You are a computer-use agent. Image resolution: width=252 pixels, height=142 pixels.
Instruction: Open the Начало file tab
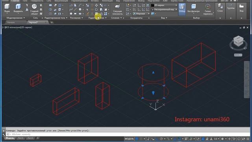point(11,22)
